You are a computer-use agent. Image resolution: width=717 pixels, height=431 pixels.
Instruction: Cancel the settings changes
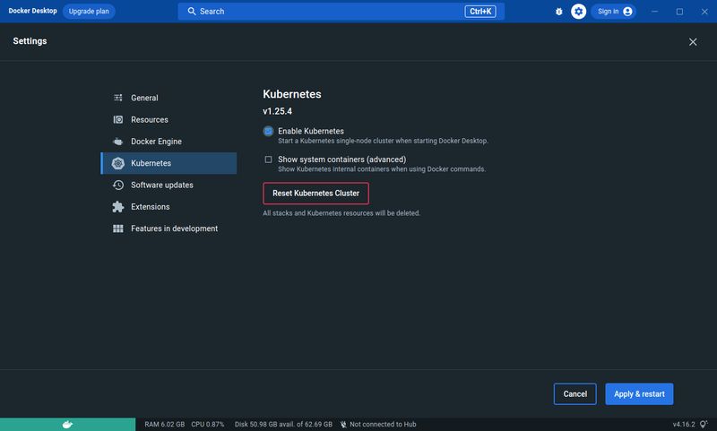[574, 393]
